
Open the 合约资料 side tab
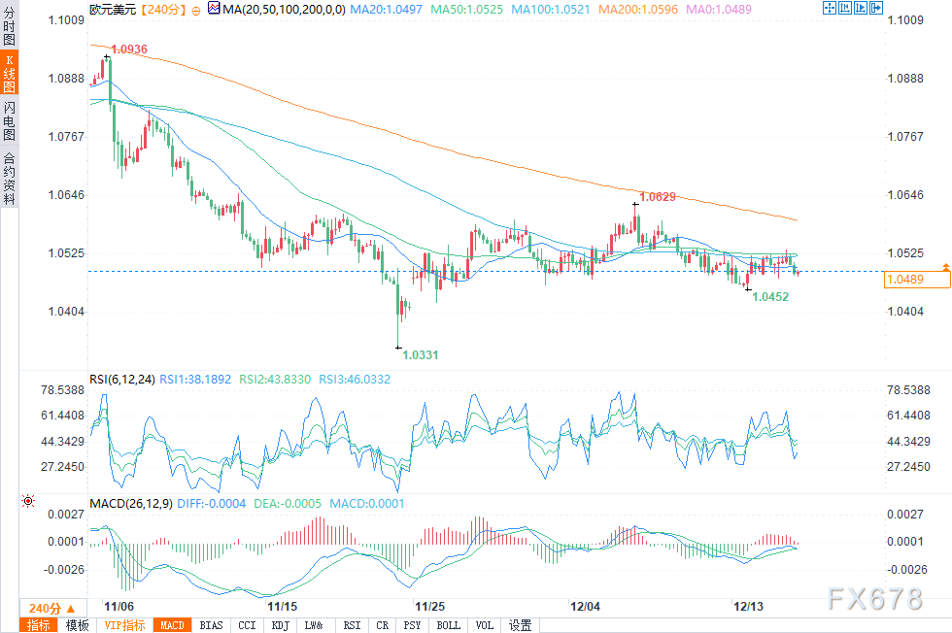click(9, 178)
